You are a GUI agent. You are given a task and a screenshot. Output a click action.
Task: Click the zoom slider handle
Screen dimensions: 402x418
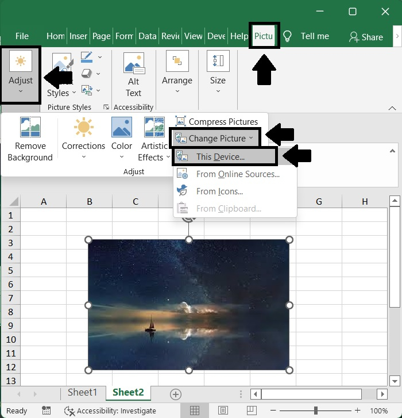(x=316, y=411)
